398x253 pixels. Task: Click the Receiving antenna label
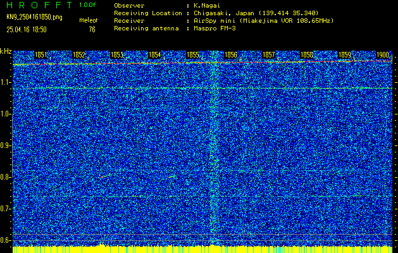(146, 28)
